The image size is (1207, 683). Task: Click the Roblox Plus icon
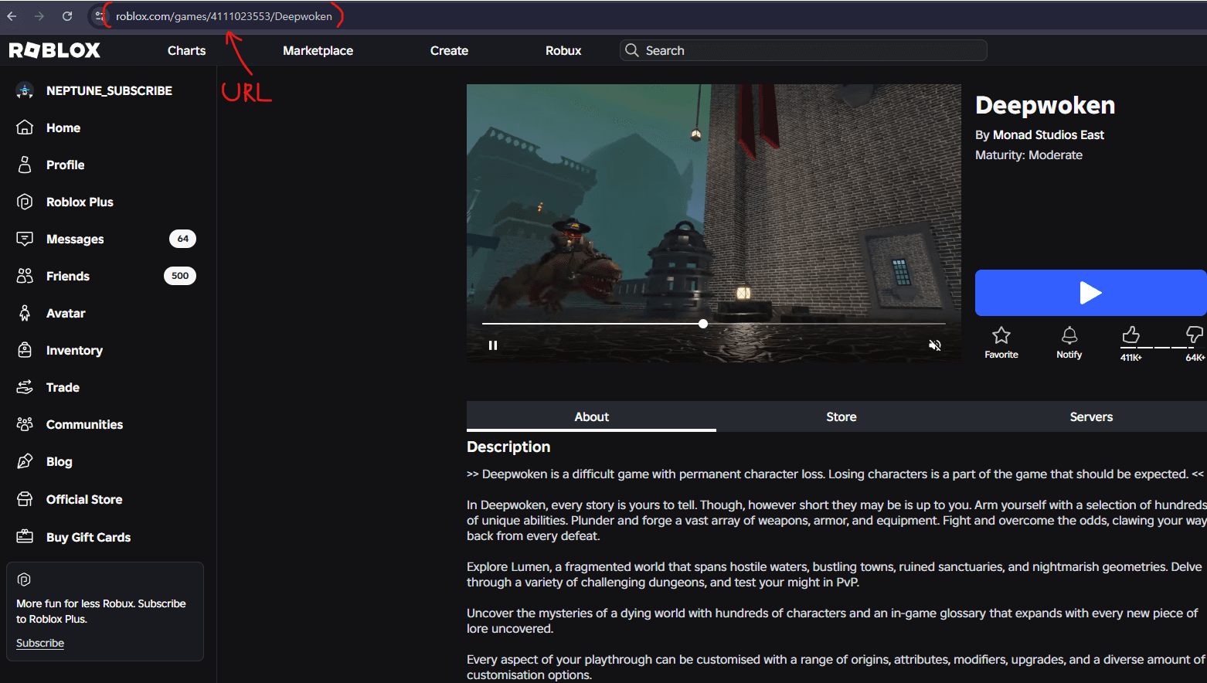[x=25, y=202]
